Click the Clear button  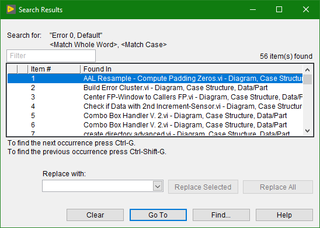click(x=95, y=215)
